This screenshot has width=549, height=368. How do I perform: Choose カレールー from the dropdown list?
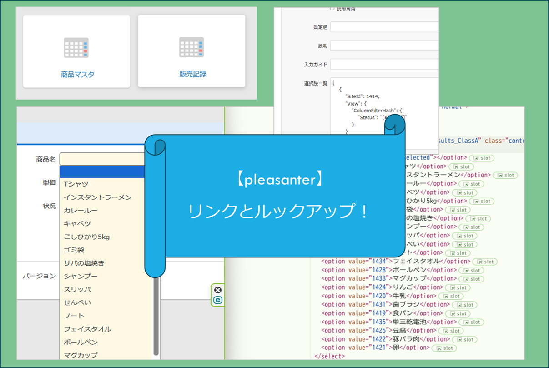pos(81,211)
